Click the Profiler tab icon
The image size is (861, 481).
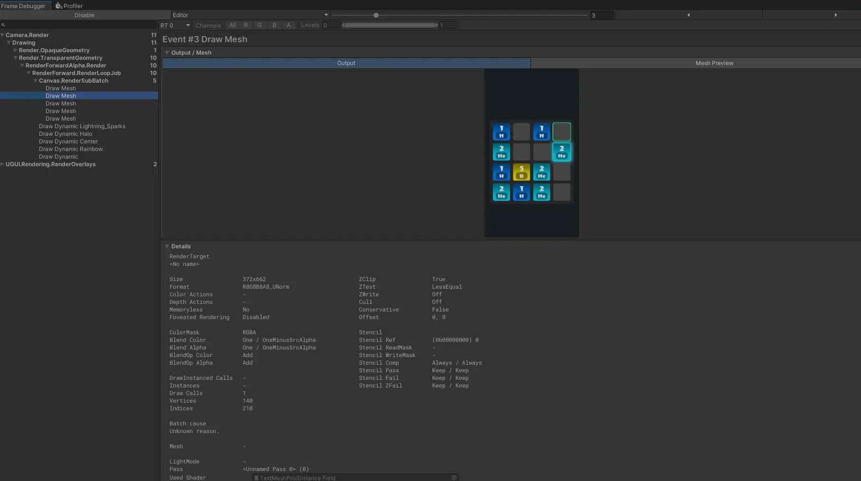58,6
